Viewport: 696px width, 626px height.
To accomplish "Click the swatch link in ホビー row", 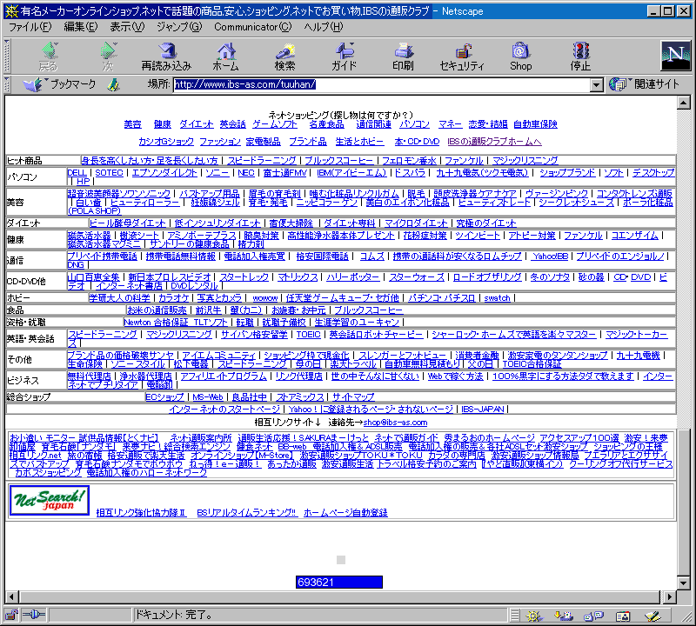I will [x=497, y=298].
